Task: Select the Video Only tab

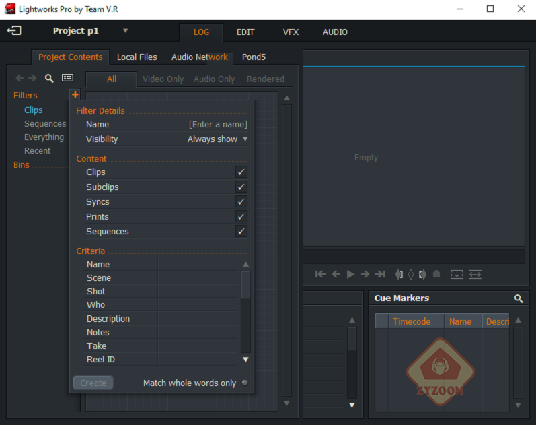Action: click(163, 79)
